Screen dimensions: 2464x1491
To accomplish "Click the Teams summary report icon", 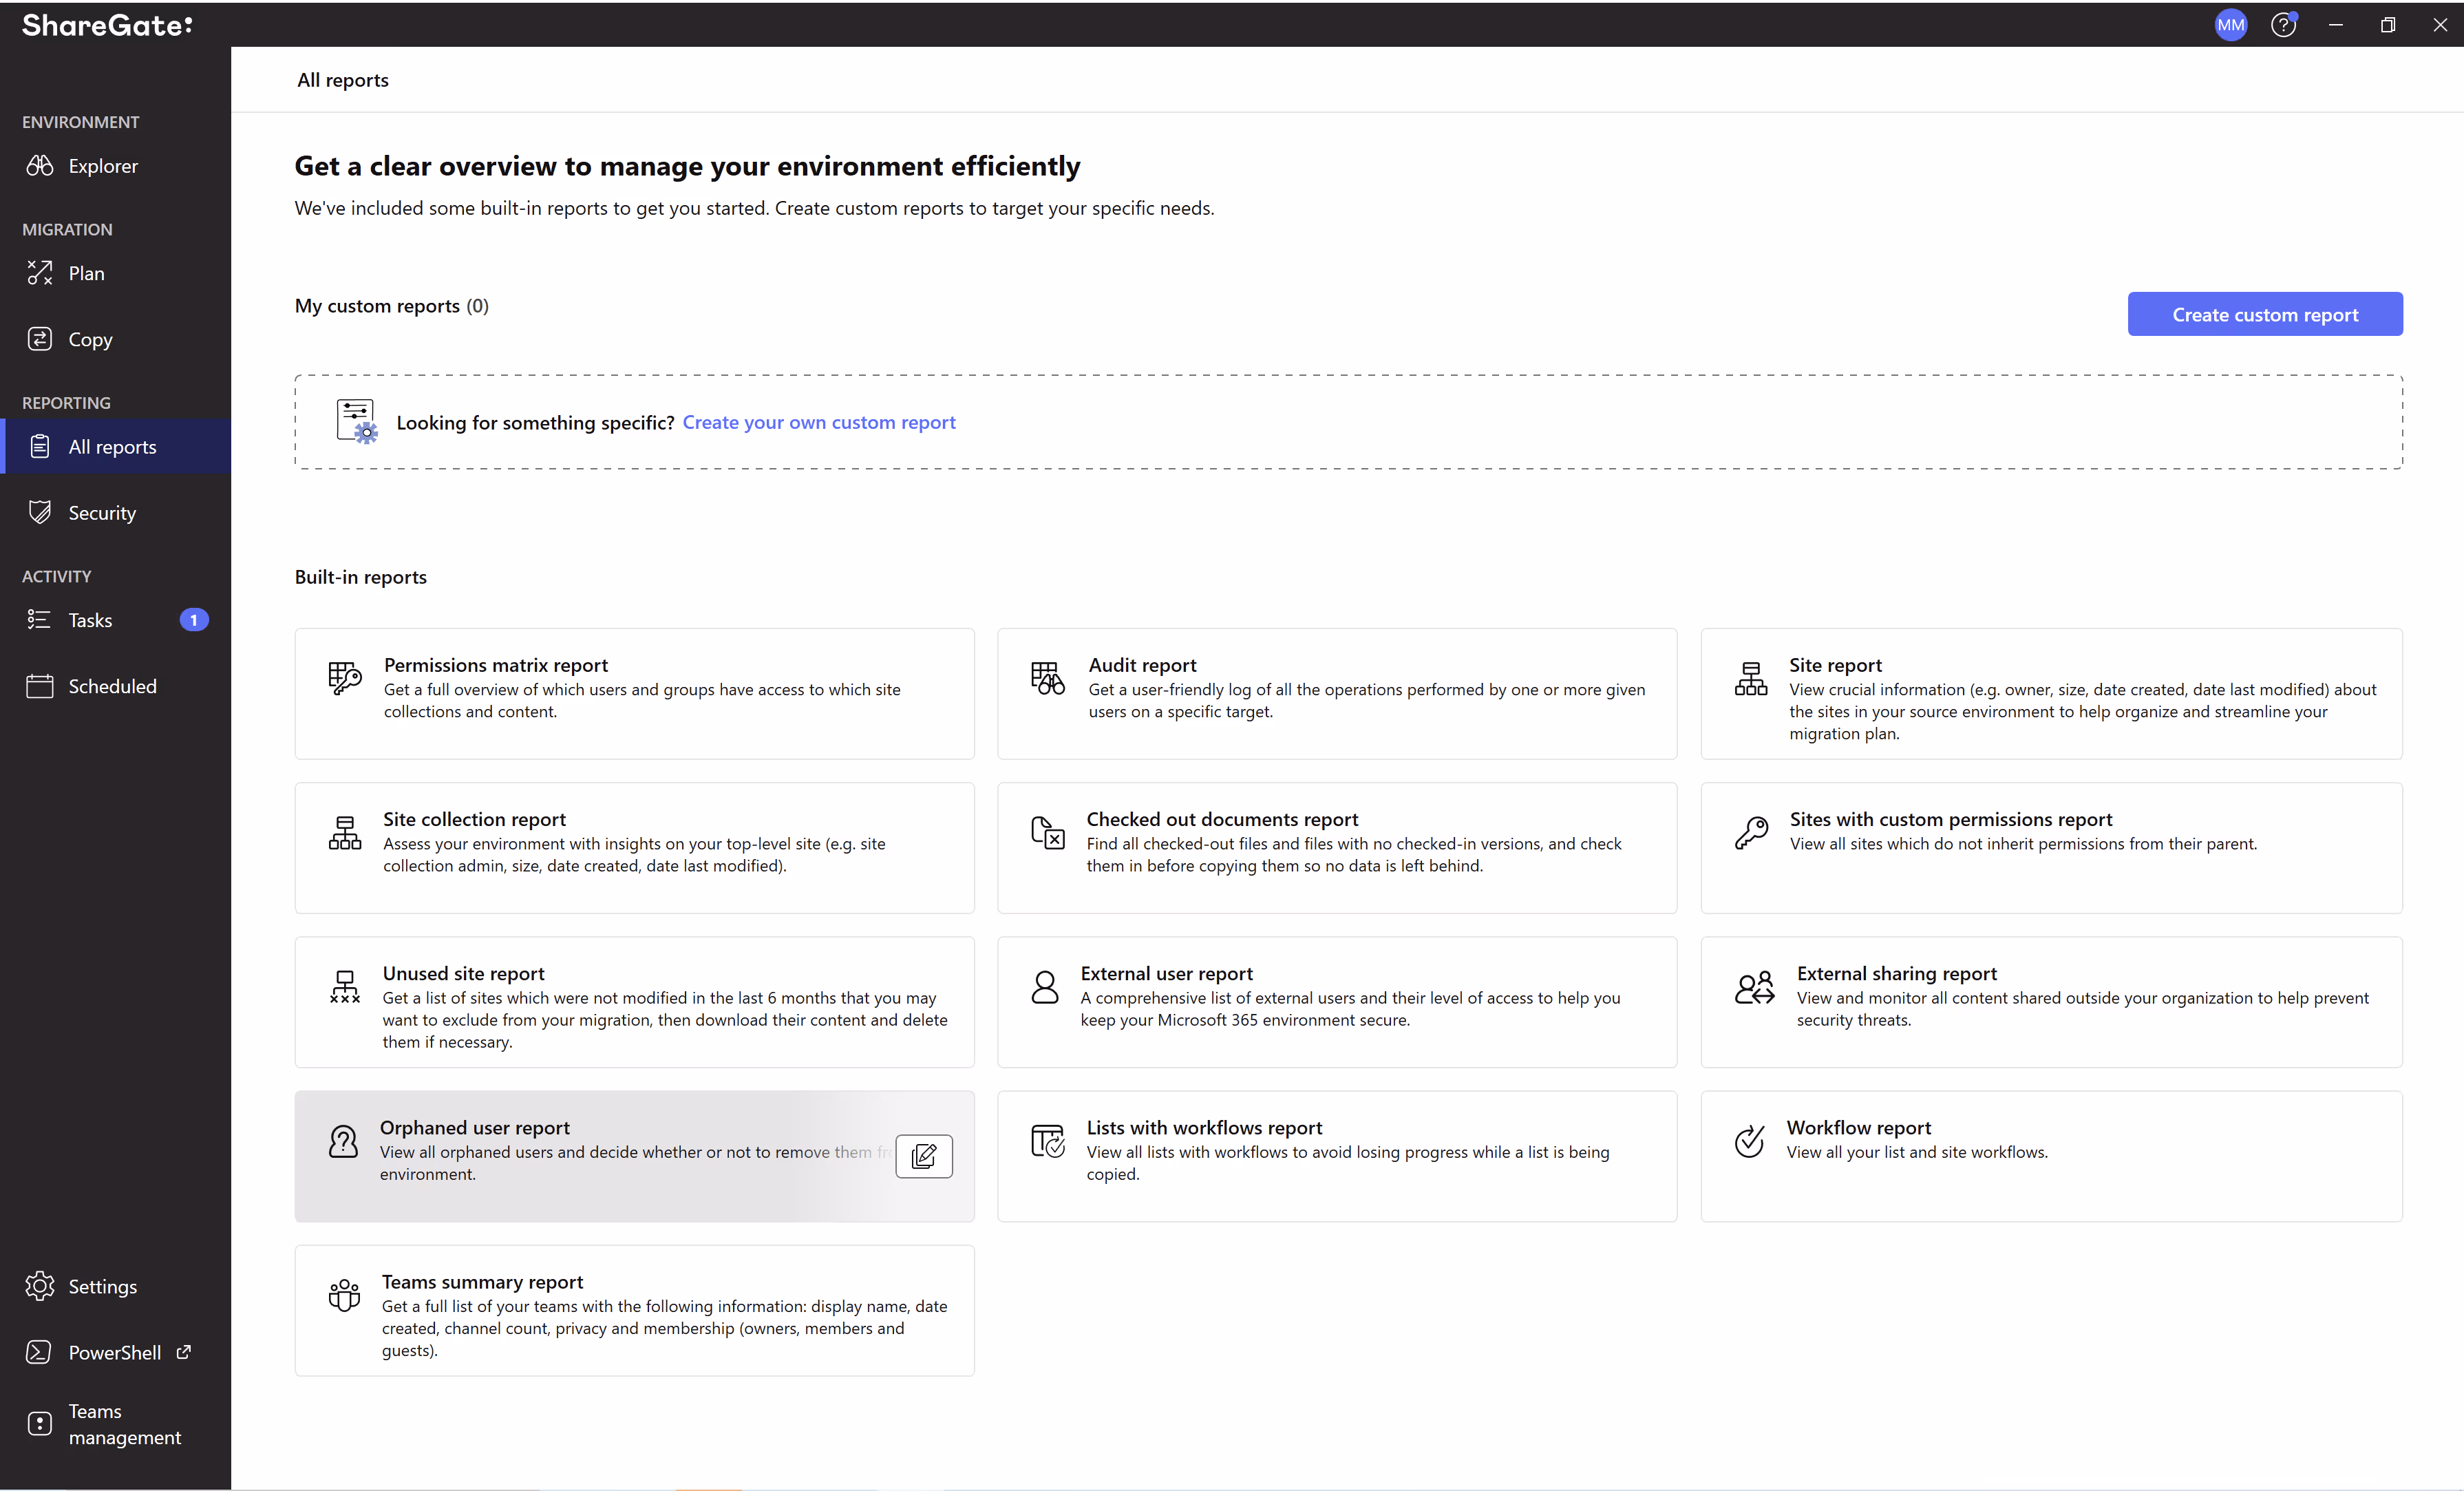I will [x=344, y=1295].
